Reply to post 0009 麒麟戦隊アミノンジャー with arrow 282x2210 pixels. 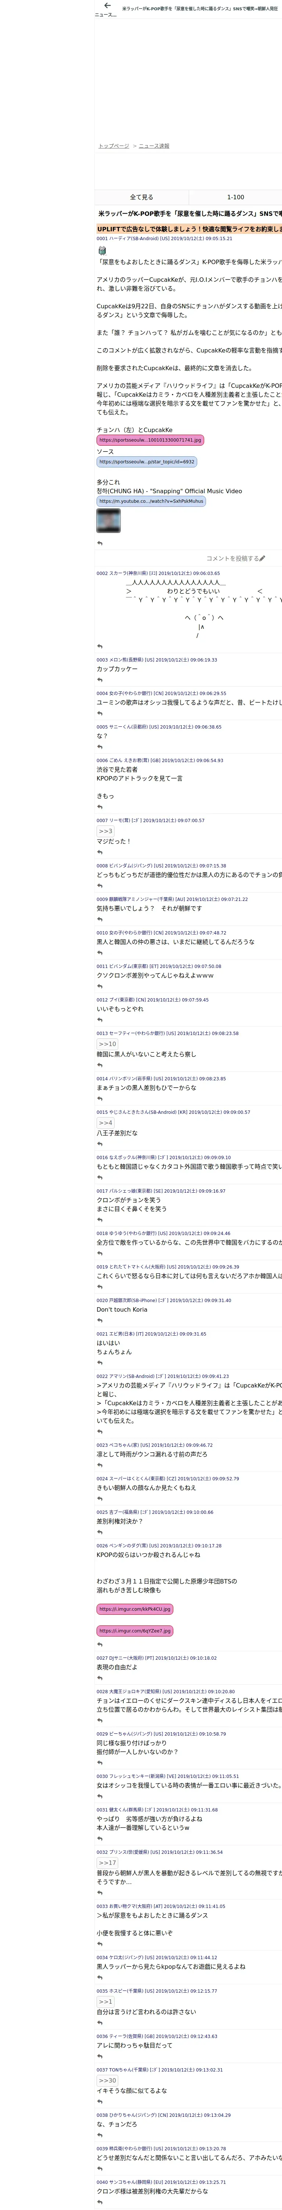[100, 920]
